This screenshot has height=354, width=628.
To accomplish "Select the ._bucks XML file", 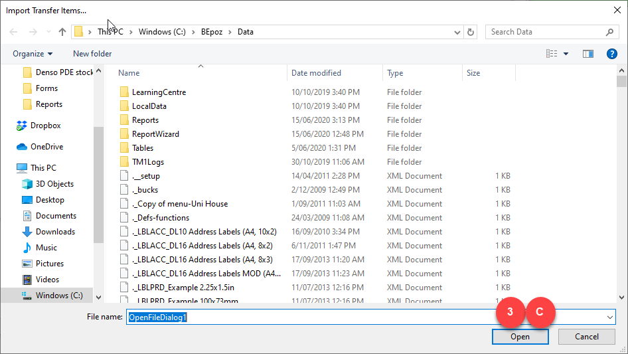I will [145, 190].
